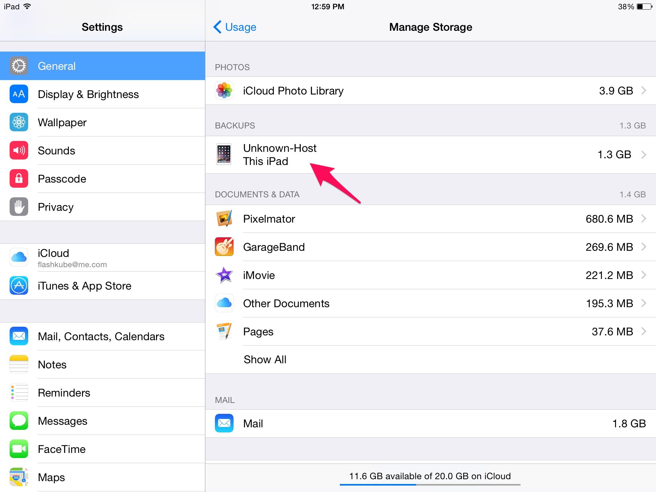Tap the Privacy hand icon

pyautogui.click(x=19, y=207)
